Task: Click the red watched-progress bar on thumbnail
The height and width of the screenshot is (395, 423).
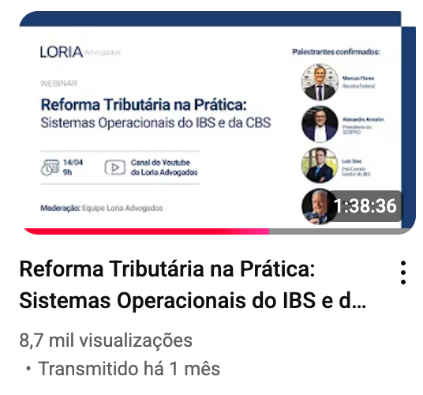Action: (146, 231)
